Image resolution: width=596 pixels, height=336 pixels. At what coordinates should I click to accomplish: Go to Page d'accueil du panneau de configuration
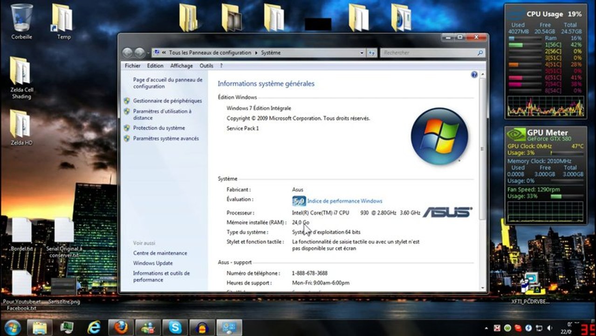168,83
